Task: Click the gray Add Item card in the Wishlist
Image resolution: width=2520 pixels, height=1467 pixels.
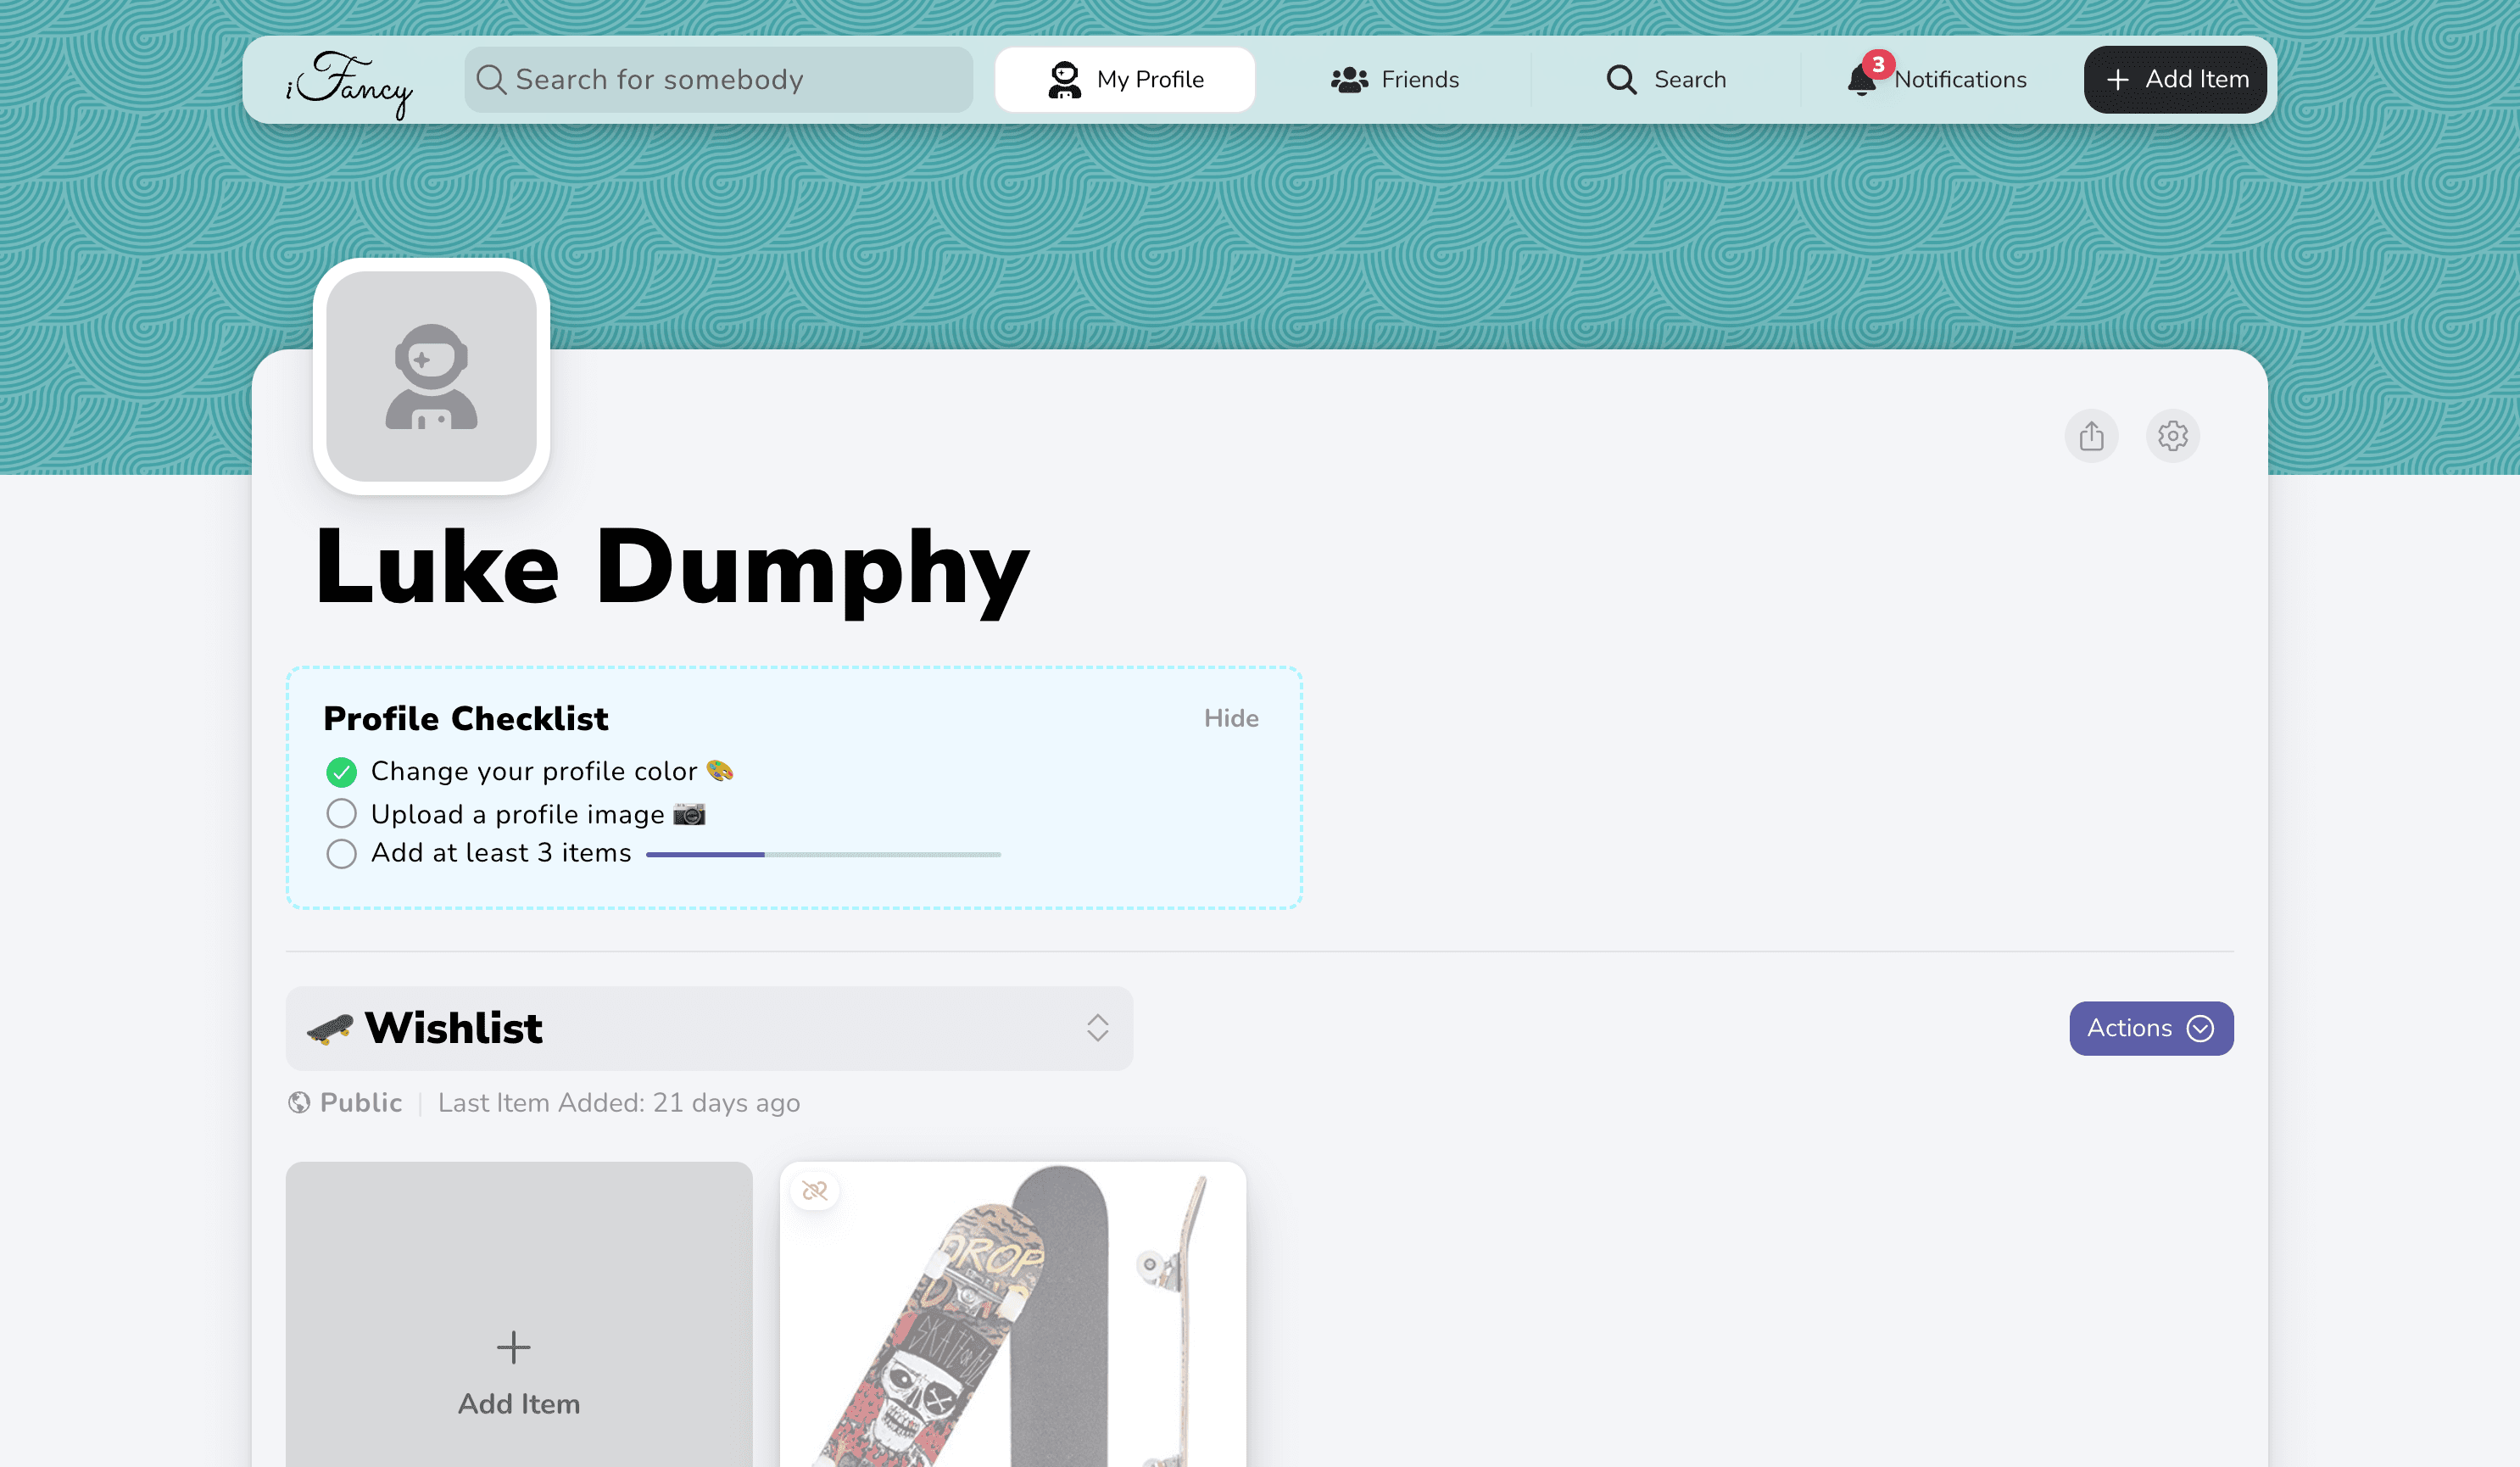Action: (519, 1314)
